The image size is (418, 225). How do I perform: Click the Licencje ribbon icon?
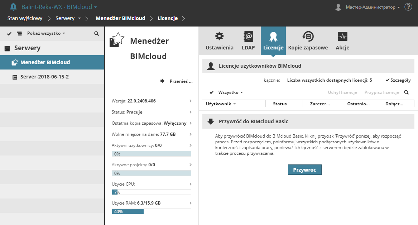pos(273,37)
